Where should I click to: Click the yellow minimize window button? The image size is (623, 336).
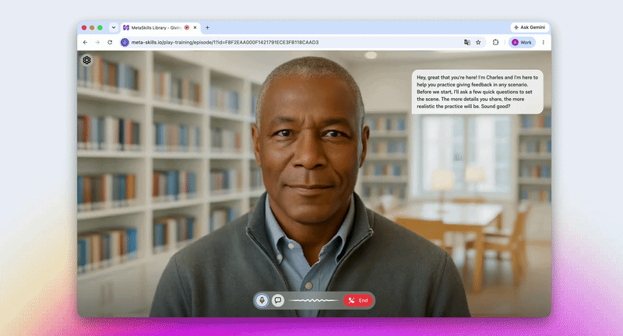click(92, 28)
